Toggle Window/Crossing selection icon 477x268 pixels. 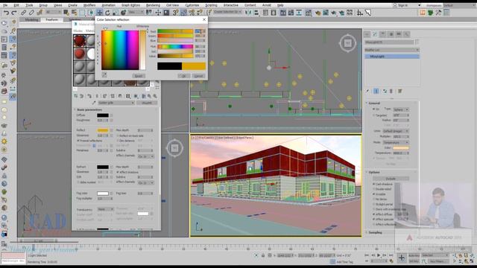pyautogui.click(x=90, y=13)
